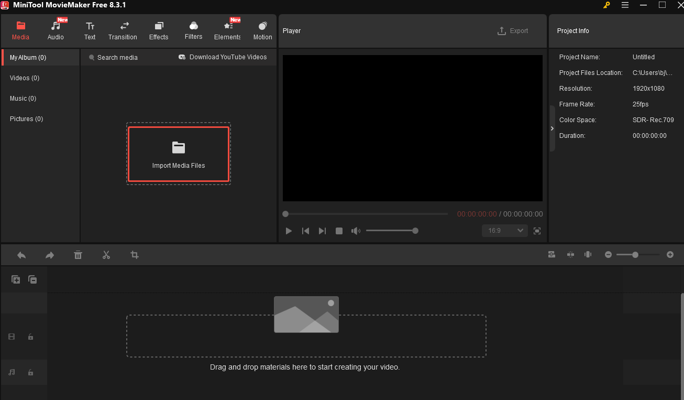
Task: Delete selection using the trash icon
Action: 78,255
